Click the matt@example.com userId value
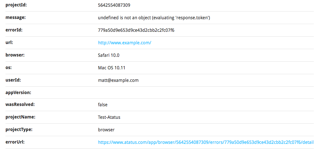 pos(118,80)
